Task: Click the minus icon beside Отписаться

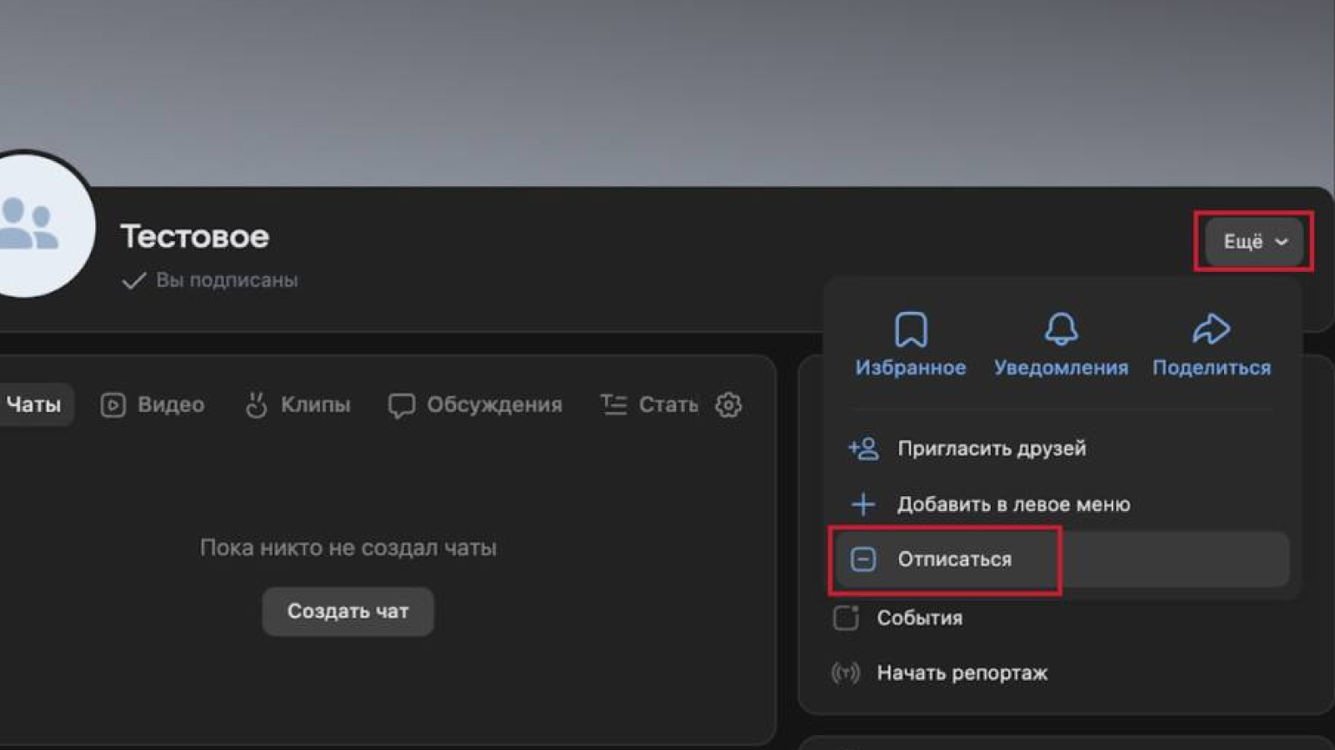Action: click(x=863, y=559)
